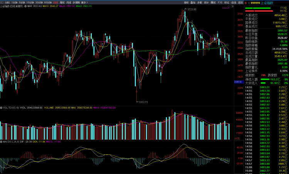Click the green buy-volume bar labeled 77.0亿
This screenshot has width=289, height=174.
coord(258,8)
